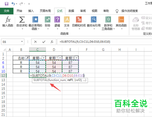Screen dimensions: 152x117
Task: Click the 用于公式 button
Action: pos(147,23)
